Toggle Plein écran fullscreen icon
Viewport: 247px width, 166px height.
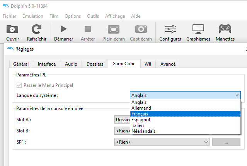113,29
